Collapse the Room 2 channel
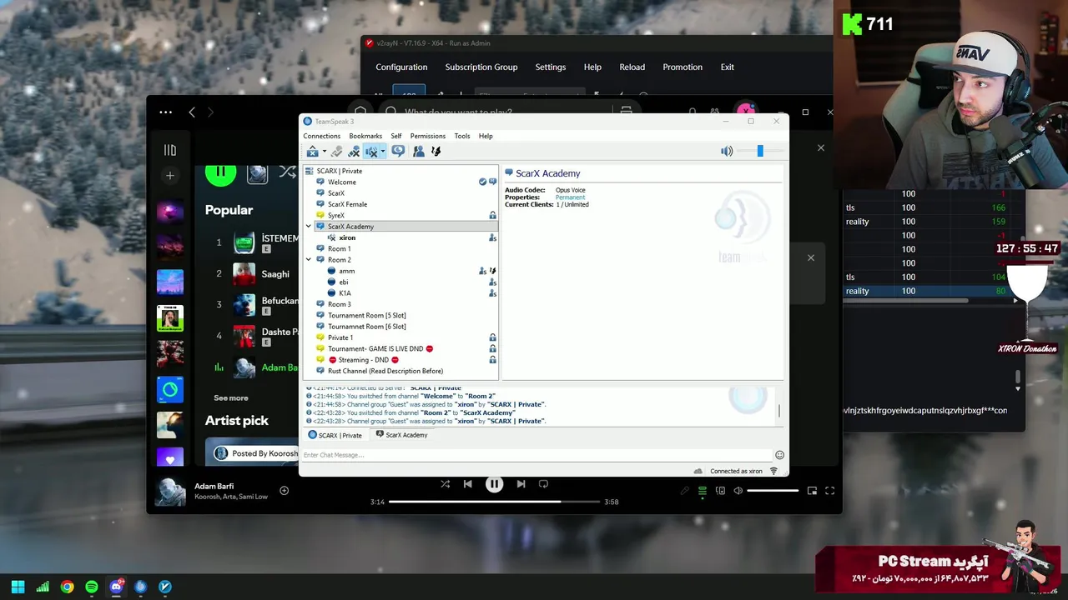This screenshot has height=600, width=1068. point(309,260)
